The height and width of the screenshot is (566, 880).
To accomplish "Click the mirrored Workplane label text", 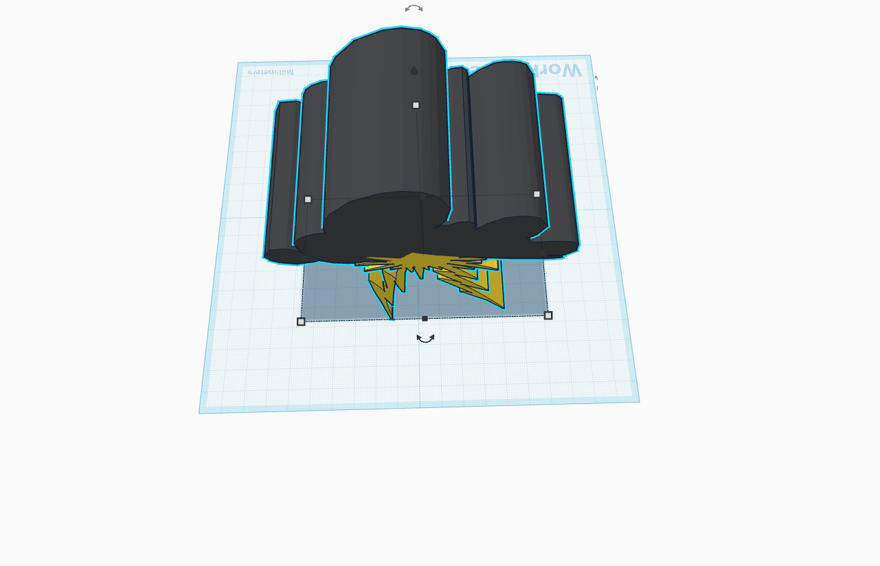I will pos(563,69).
